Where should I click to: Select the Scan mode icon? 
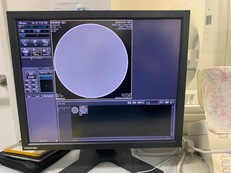coord(25,52)
